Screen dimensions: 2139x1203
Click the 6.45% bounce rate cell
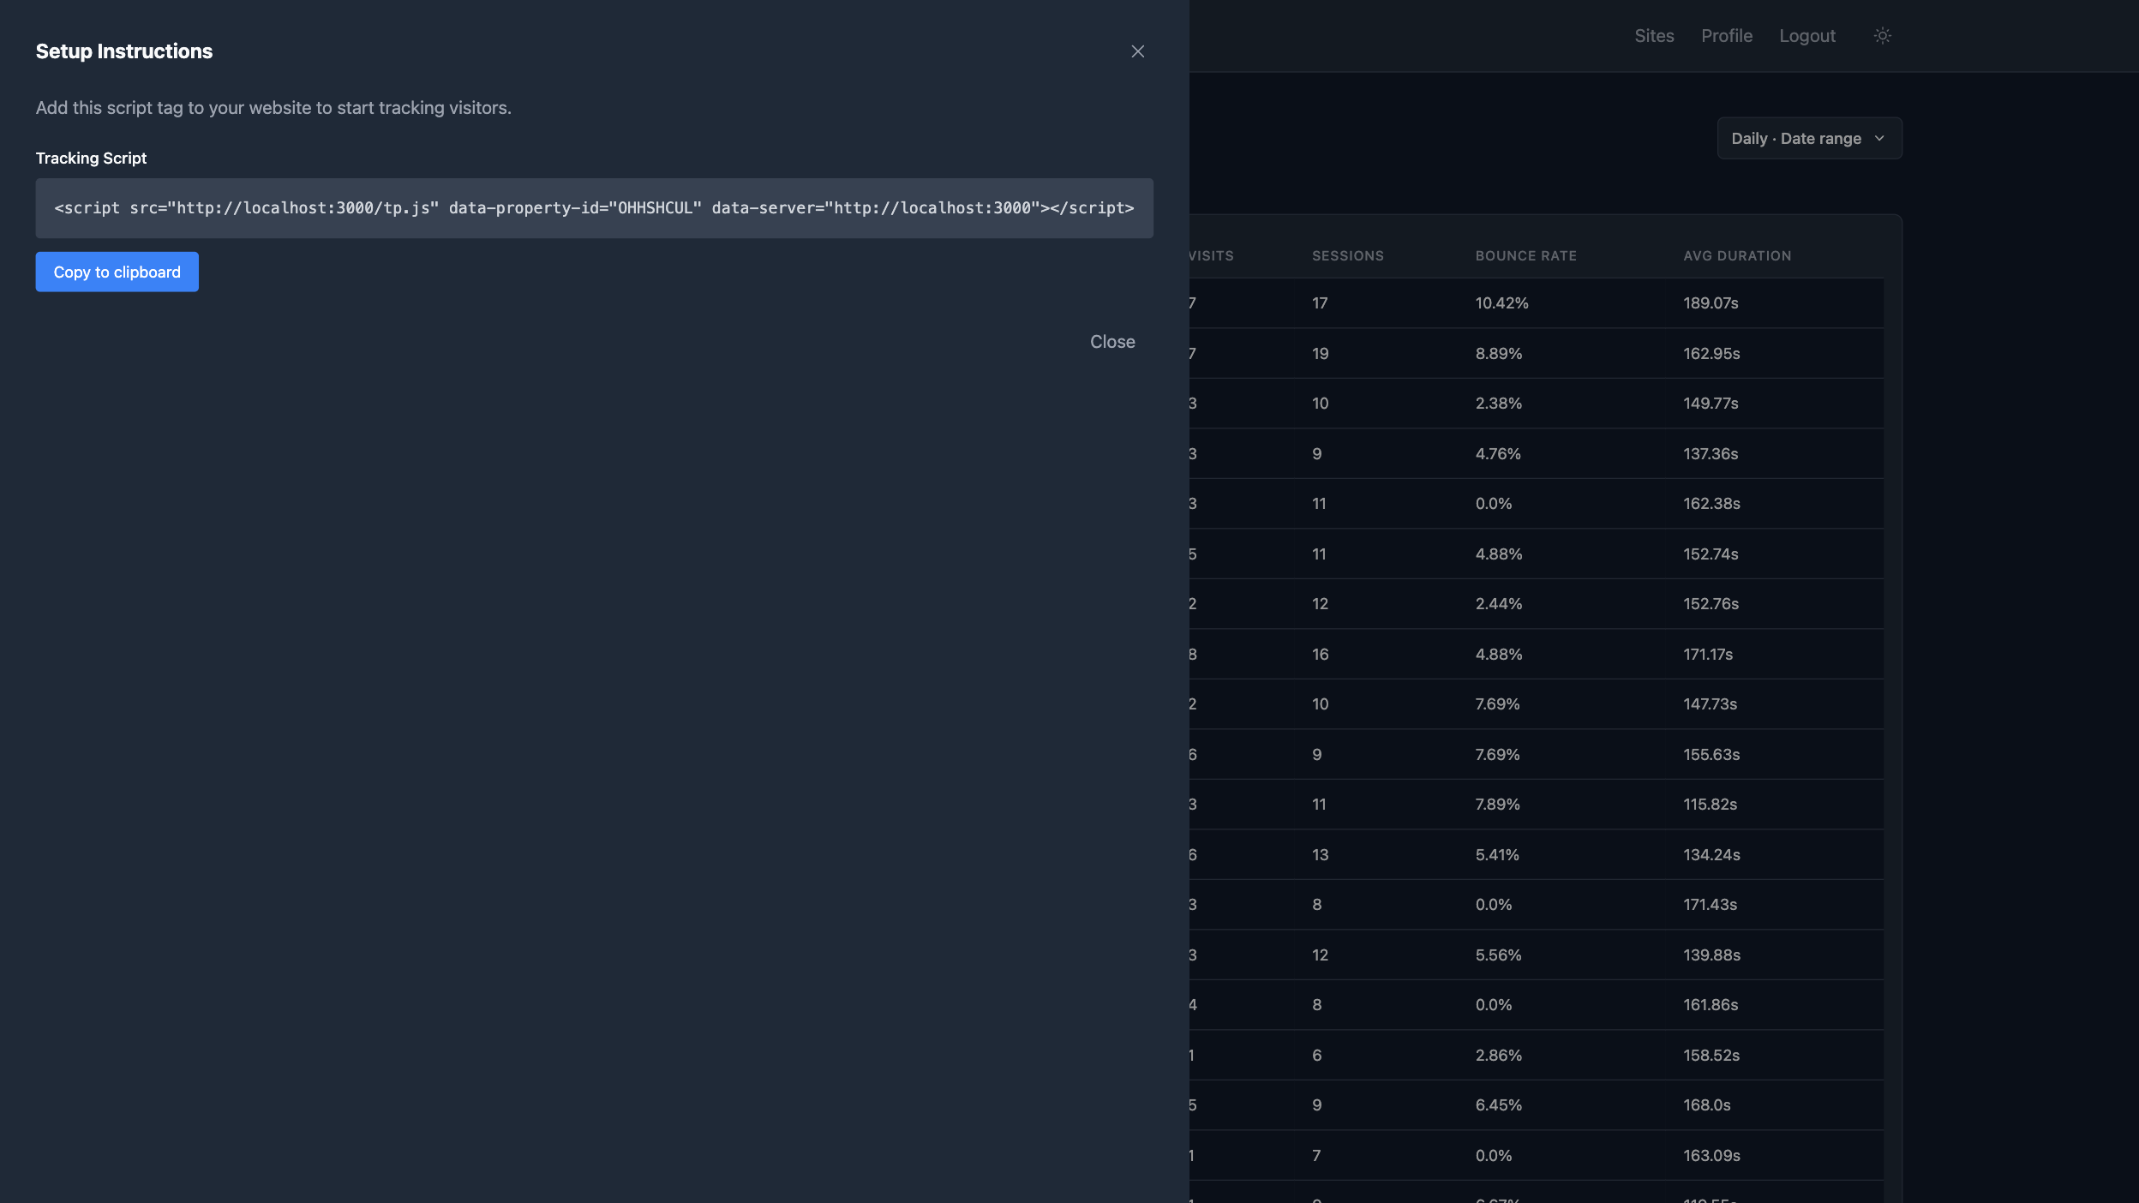coord(1498,1105)
